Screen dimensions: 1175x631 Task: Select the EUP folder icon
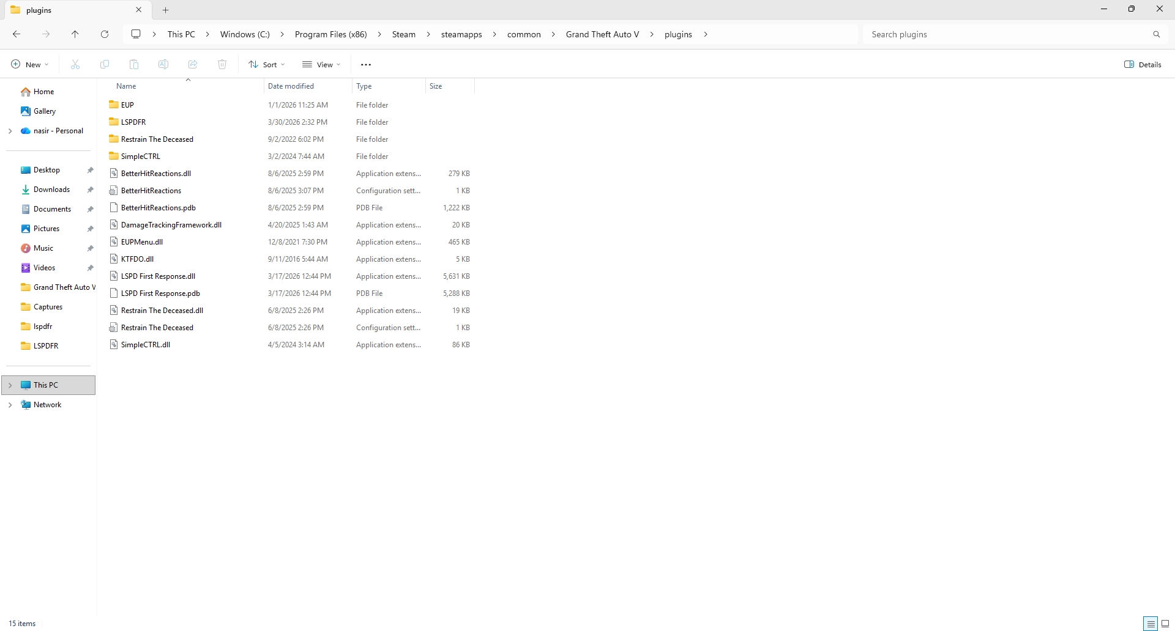[114, 105]
